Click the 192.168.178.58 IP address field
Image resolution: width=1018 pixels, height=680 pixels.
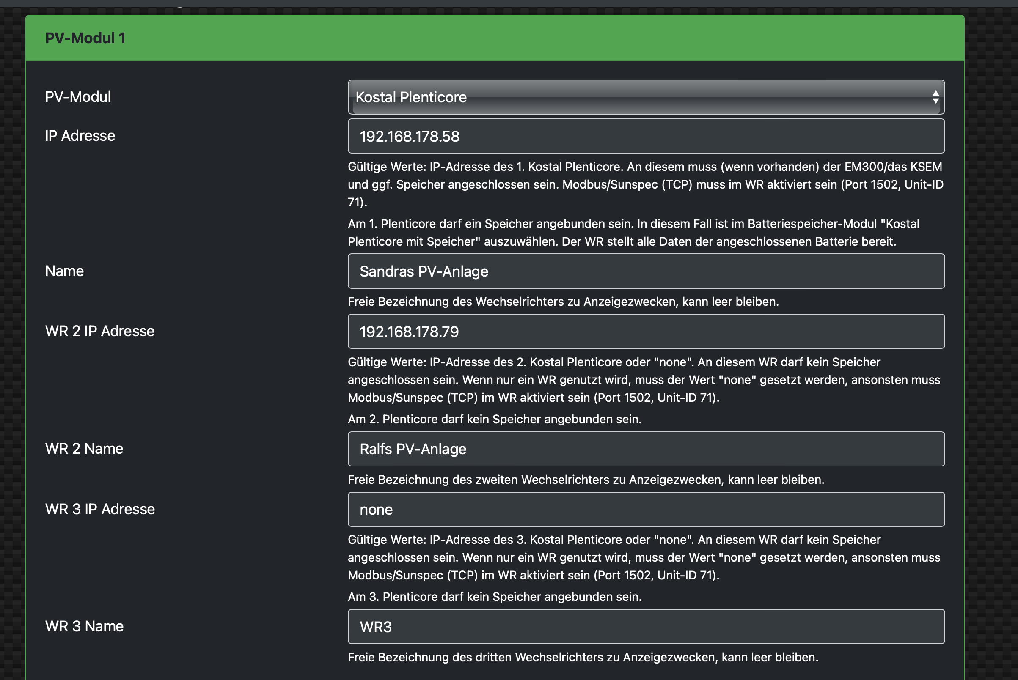646,136
